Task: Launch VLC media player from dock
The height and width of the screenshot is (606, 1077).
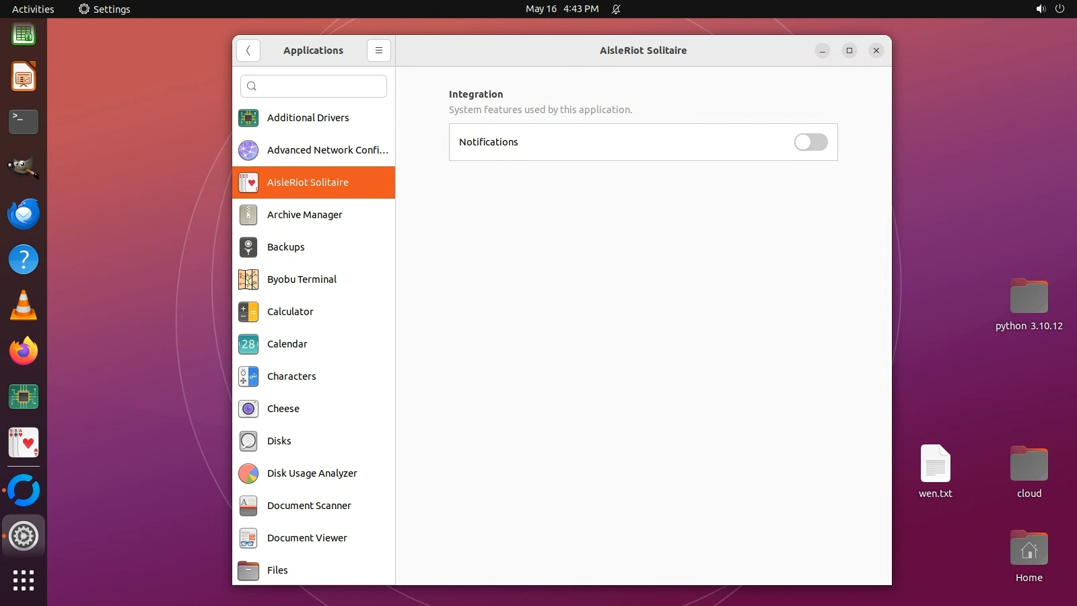Action: click(24, 306)
